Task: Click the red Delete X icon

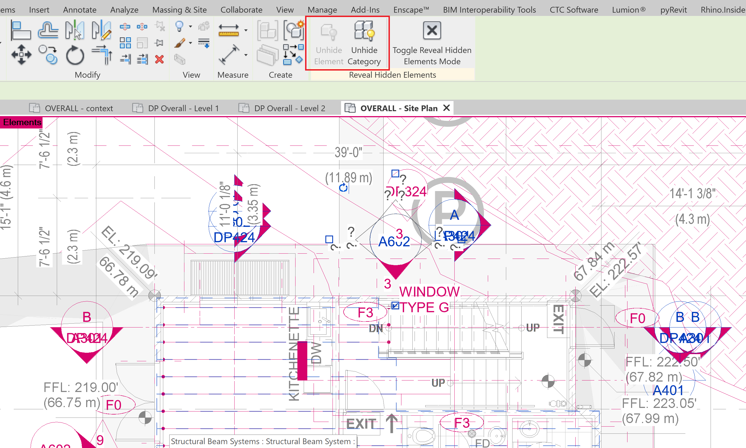Action: tap(159, 59)
